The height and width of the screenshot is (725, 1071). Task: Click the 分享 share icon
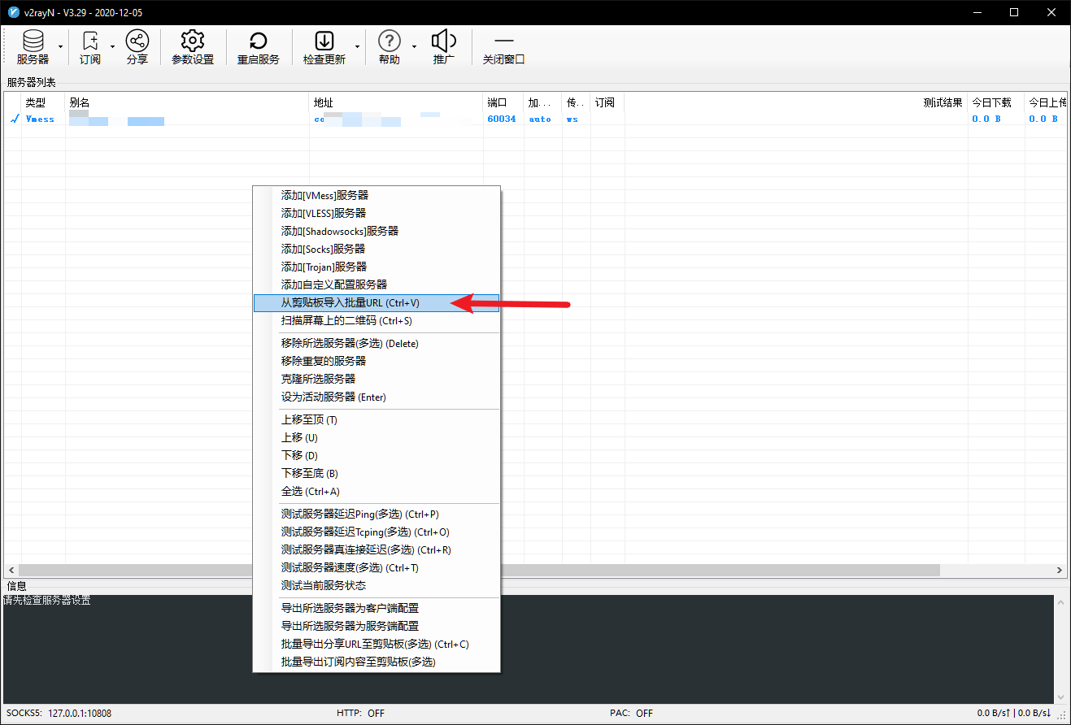point(137,47)
